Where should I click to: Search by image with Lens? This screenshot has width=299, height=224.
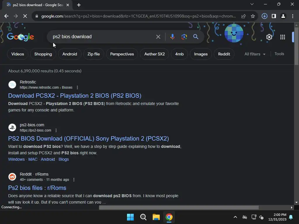point(184,37)
